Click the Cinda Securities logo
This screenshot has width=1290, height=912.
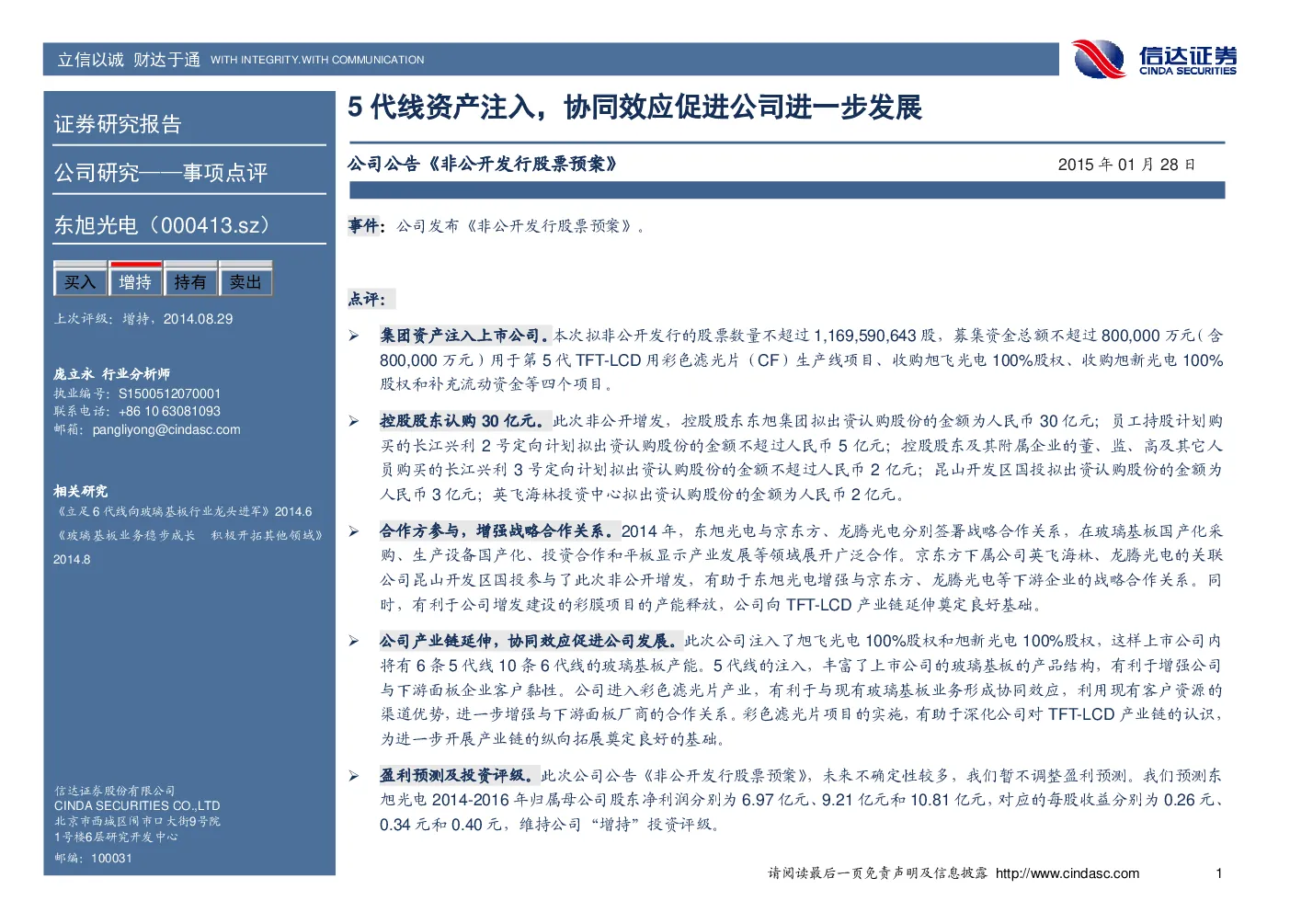1155,60
